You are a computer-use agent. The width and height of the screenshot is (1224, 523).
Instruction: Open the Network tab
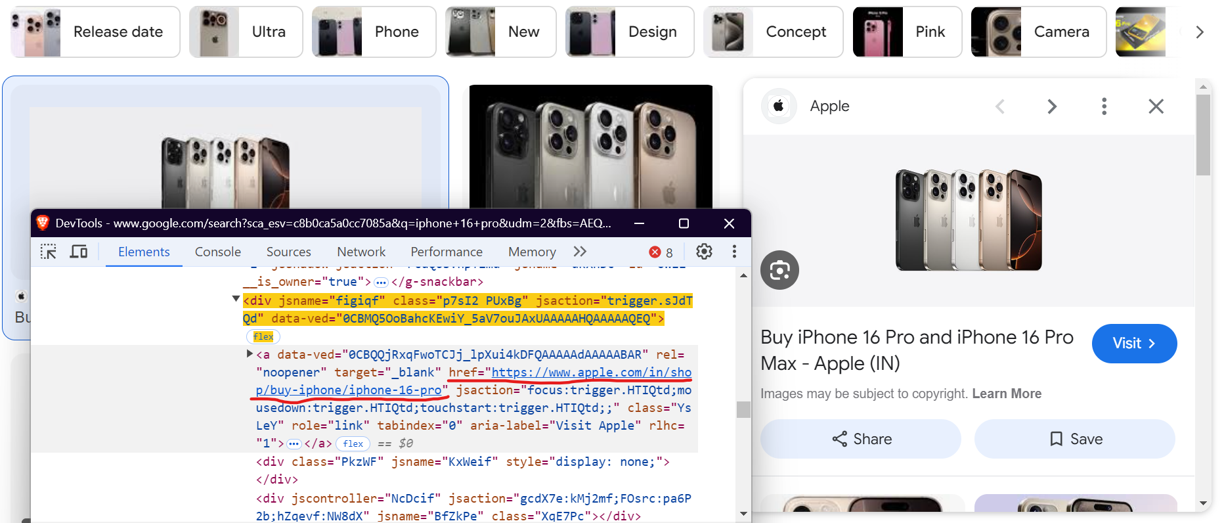pyautogui.click(x=361, y=252)
